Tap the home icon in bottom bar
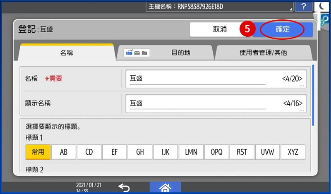331x194 pixels. 165,187
